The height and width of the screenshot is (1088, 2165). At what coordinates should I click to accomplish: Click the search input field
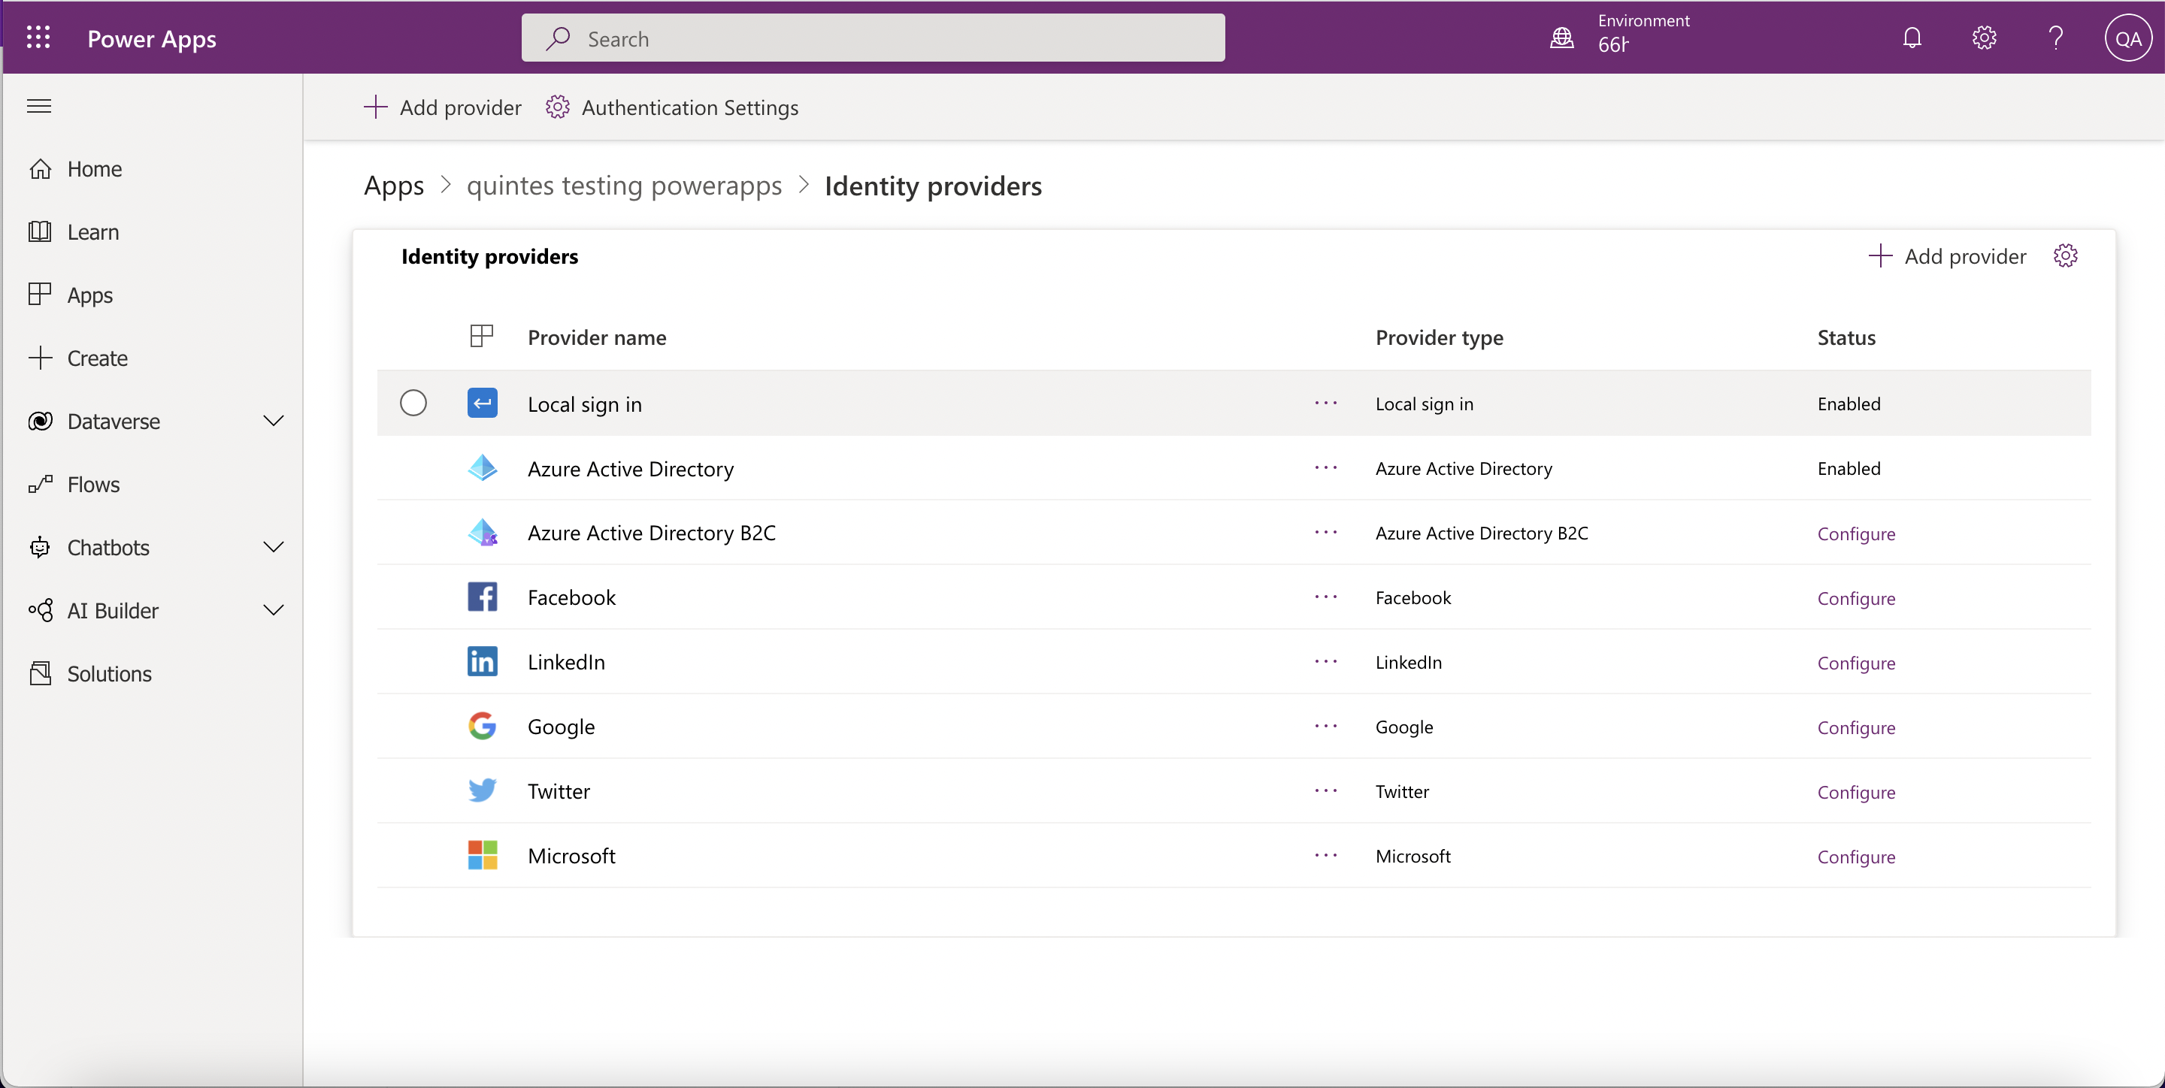click(873, 38)
